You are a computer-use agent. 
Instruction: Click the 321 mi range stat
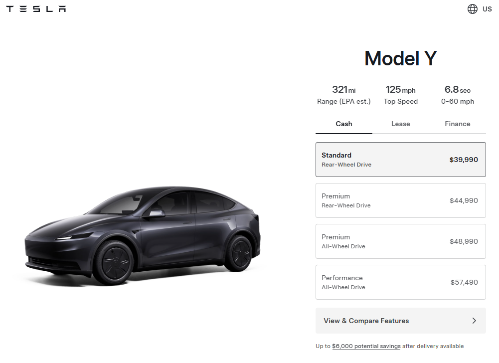pyautogui.click(x=343, y=95)
